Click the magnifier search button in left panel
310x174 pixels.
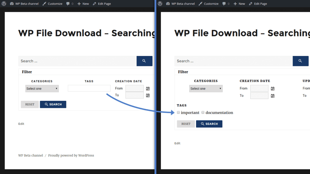click(x=144, y=61)
